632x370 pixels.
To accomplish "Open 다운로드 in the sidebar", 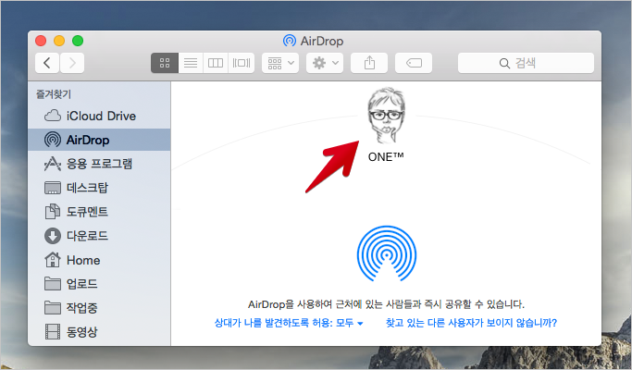I will (99, 236).
